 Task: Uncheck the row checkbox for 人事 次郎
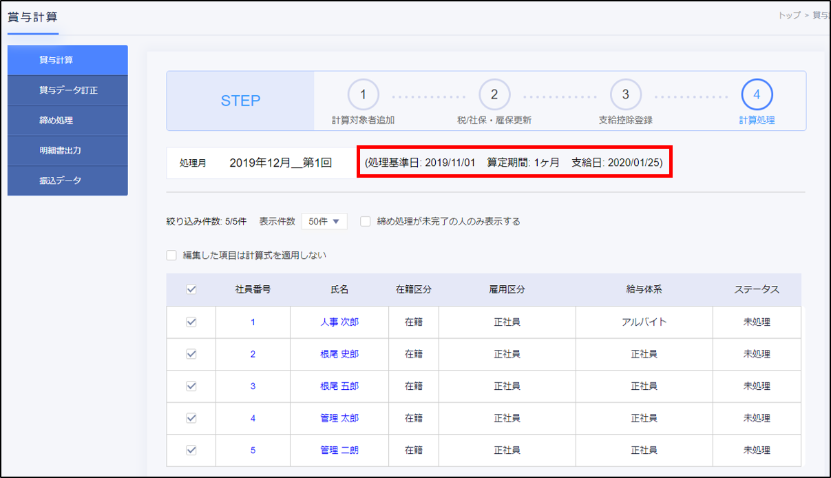[191, 322]
